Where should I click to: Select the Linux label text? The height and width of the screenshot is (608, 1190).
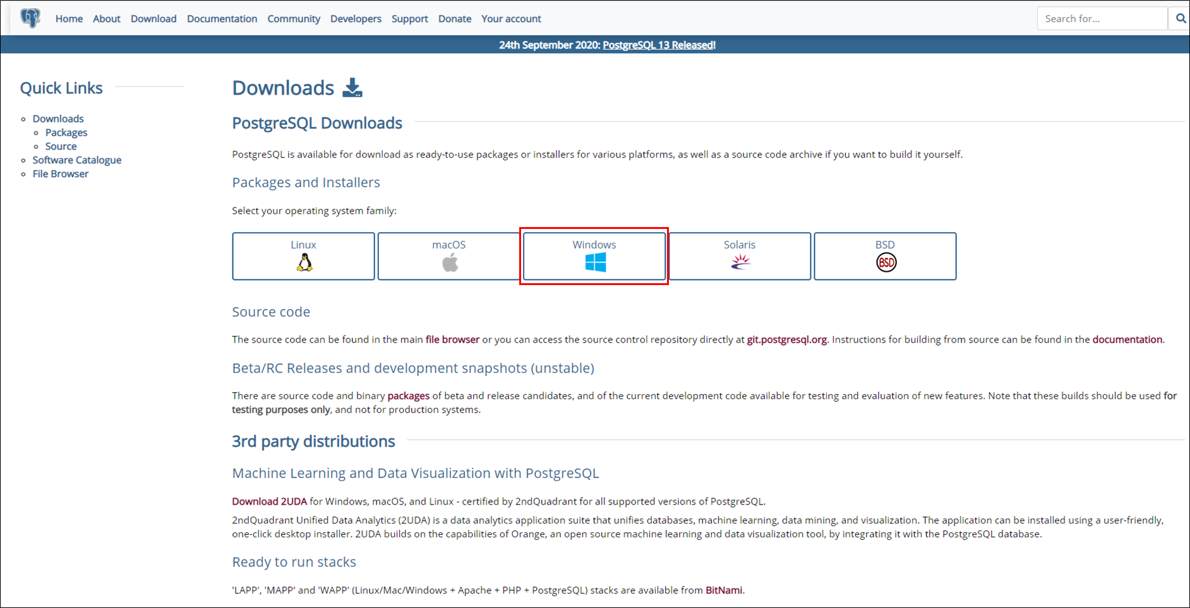pos(303,245)
